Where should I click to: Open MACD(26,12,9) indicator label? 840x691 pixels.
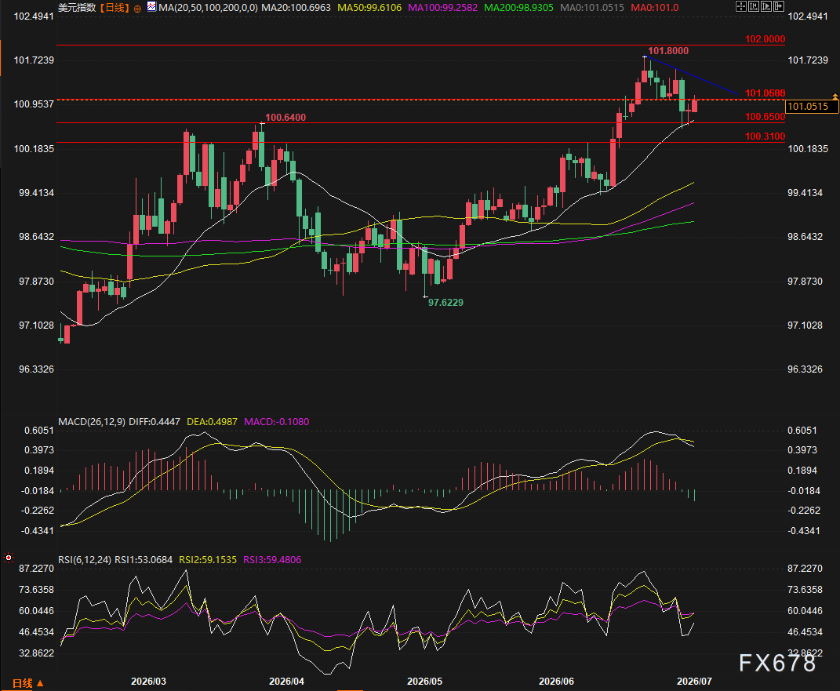[92, 421]
